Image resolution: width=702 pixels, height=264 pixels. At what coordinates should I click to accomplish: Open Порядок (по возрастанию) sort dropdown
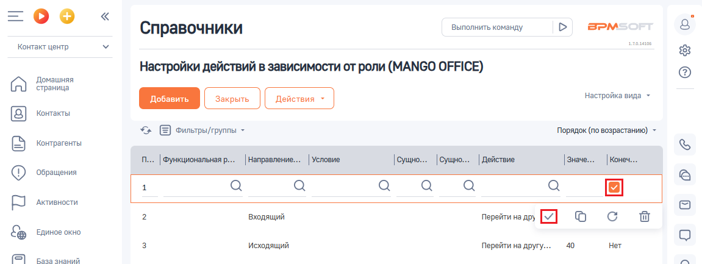(606, 130)
